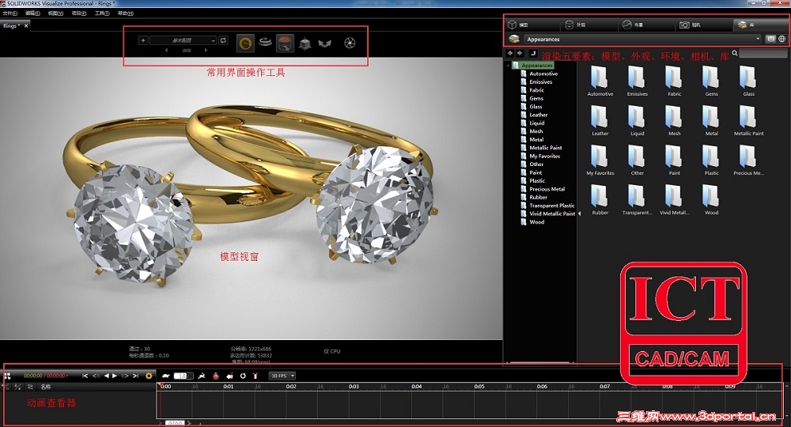Toggle the cloud library globe button
Image resolution: width=791 pixels, height=427 pixels.
pos(782,39)
